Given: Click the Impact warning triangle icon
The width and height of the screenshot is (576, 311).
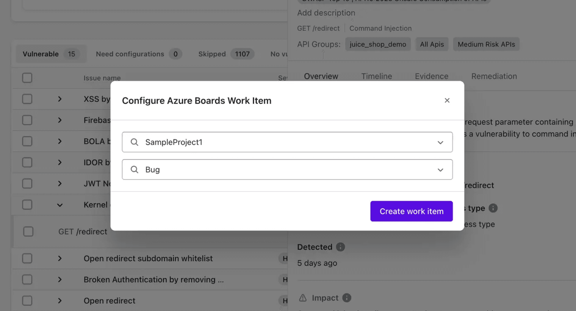Looking at the screenshot, I should 303,298.
